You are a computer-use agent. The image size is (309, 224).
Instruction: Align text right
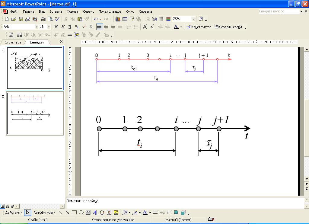coord(113,27)
